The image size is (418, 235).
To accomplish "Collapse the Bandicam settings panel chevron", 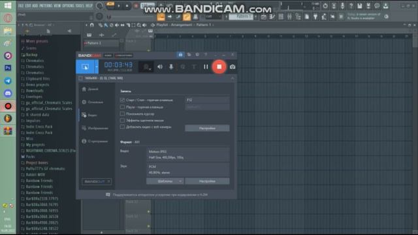I will [x=233, y=78].
